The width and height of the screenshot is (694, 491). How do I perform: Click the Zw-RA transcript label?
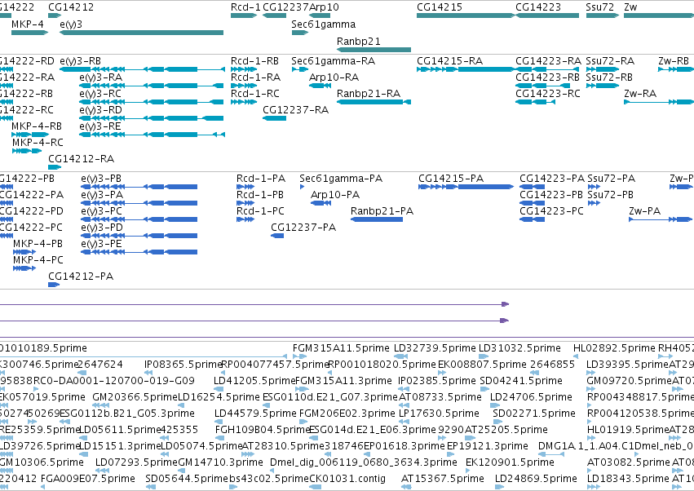[x=640, y=94]
